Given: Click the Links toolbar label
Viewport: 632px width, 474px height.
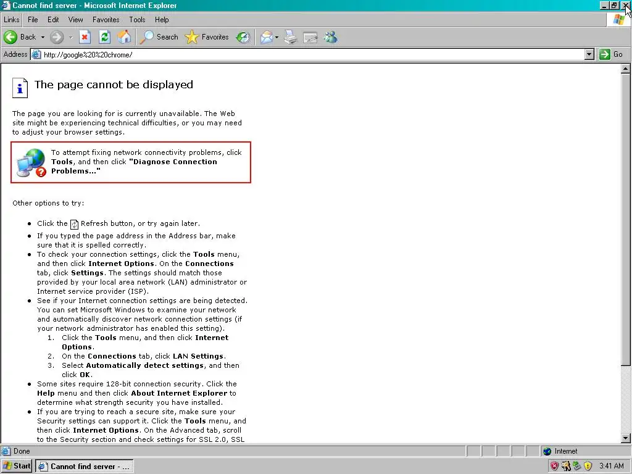Looking at the screenshot, I should tap(11, 20).
